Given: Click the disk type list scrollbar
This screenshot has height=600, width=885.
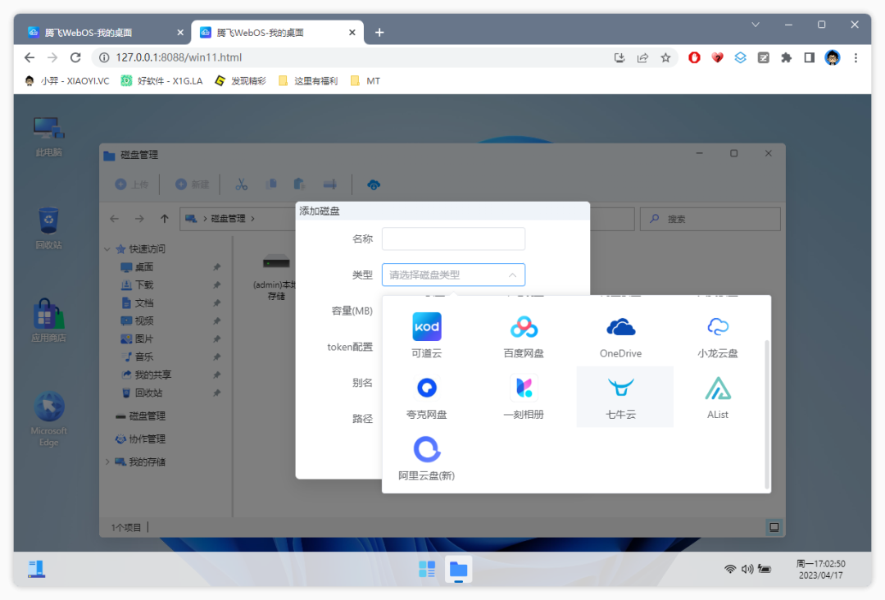Looking at the screenshot, I should [766, 414].
